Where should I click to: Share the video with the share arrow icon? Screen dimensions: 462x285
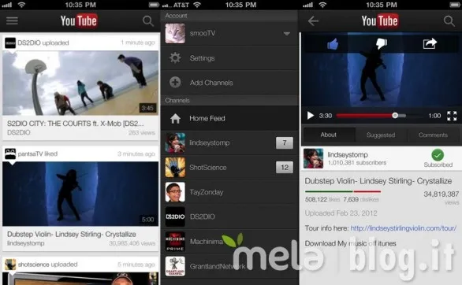430,43
